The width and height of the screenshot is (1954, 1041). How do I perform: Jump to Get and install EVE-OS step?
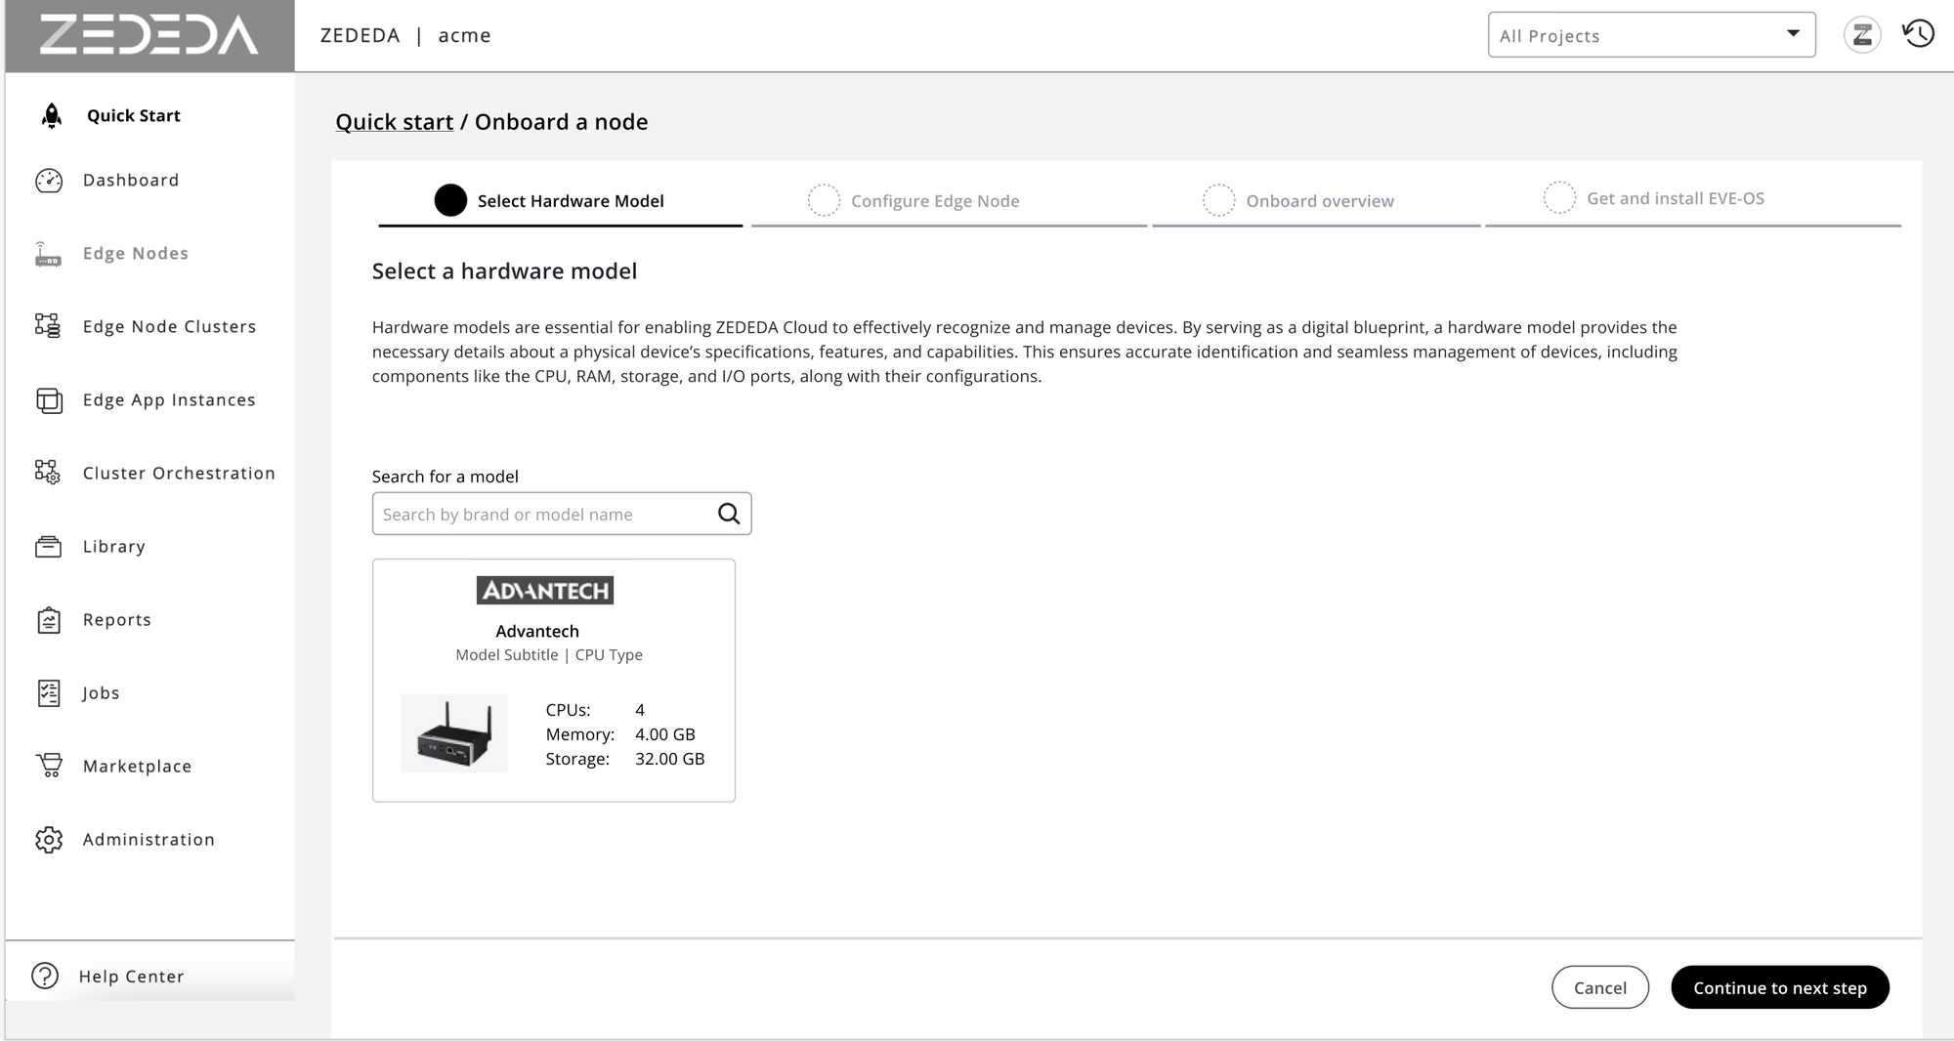click(1675, 198)
